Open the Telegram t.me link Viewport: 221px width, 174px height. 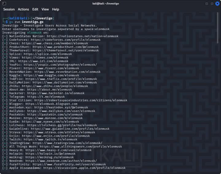(46, 97)
